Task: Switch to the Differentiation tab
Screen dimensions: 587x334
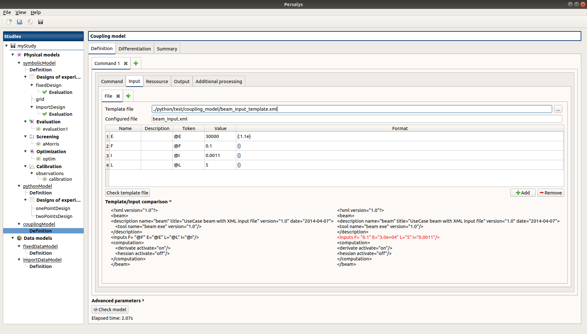Action: coord(134,49)
